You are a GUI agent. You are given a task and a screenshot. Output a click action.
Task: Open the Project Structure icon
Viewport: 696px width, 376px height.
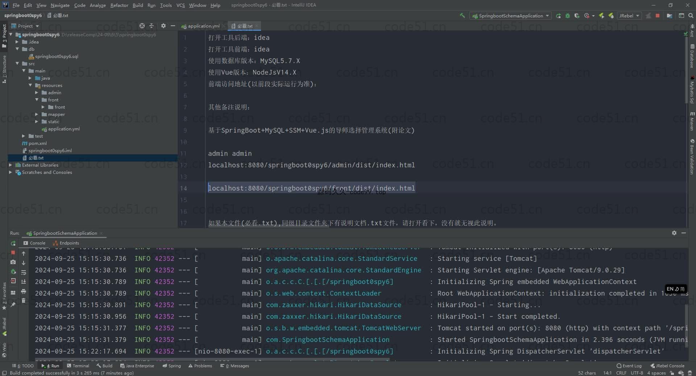click(x=670, y=16)
